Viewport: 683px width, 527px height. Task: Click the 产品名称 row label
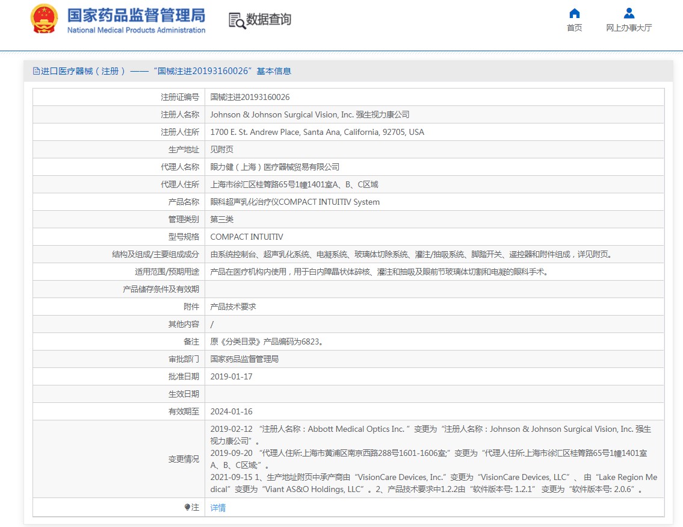point(184,202)
